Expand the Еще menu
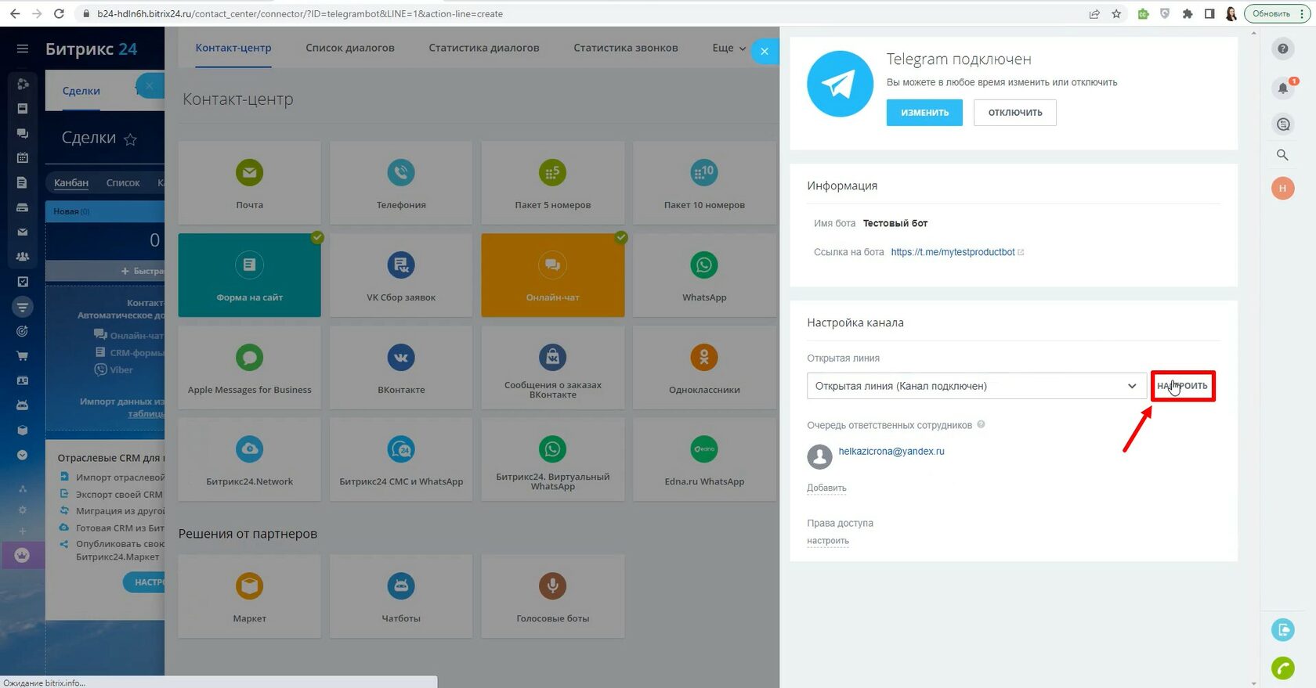Viewport: 1316px width, 688px height. (728, 48)
